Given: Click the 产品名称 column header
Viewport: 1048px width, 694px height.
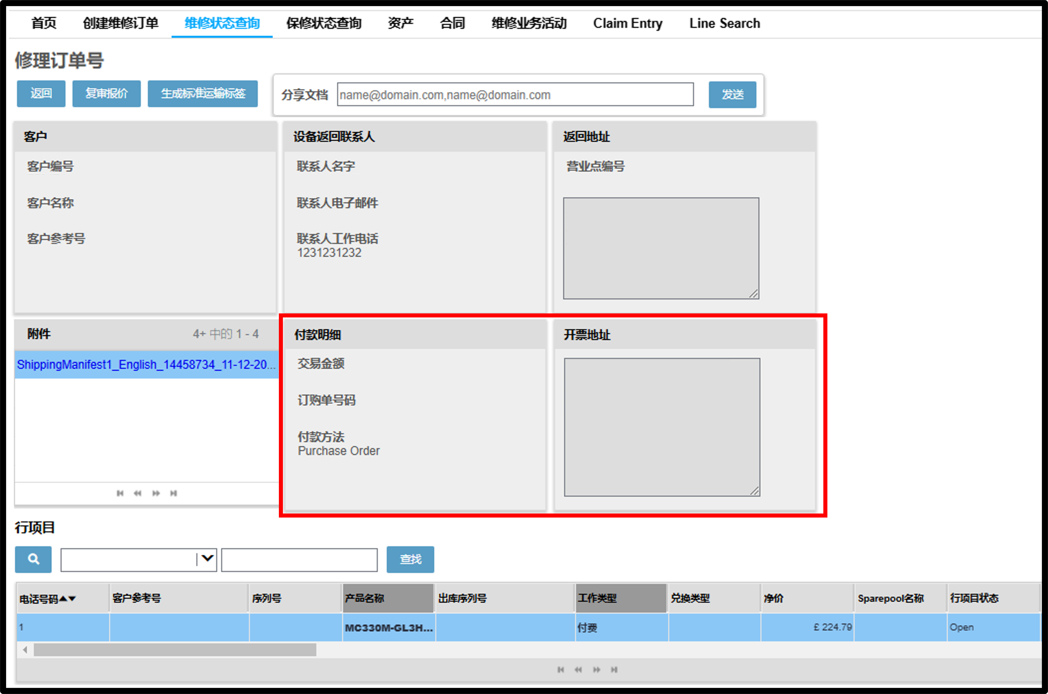Looking at the screenshot, I should tap(388, 598).
